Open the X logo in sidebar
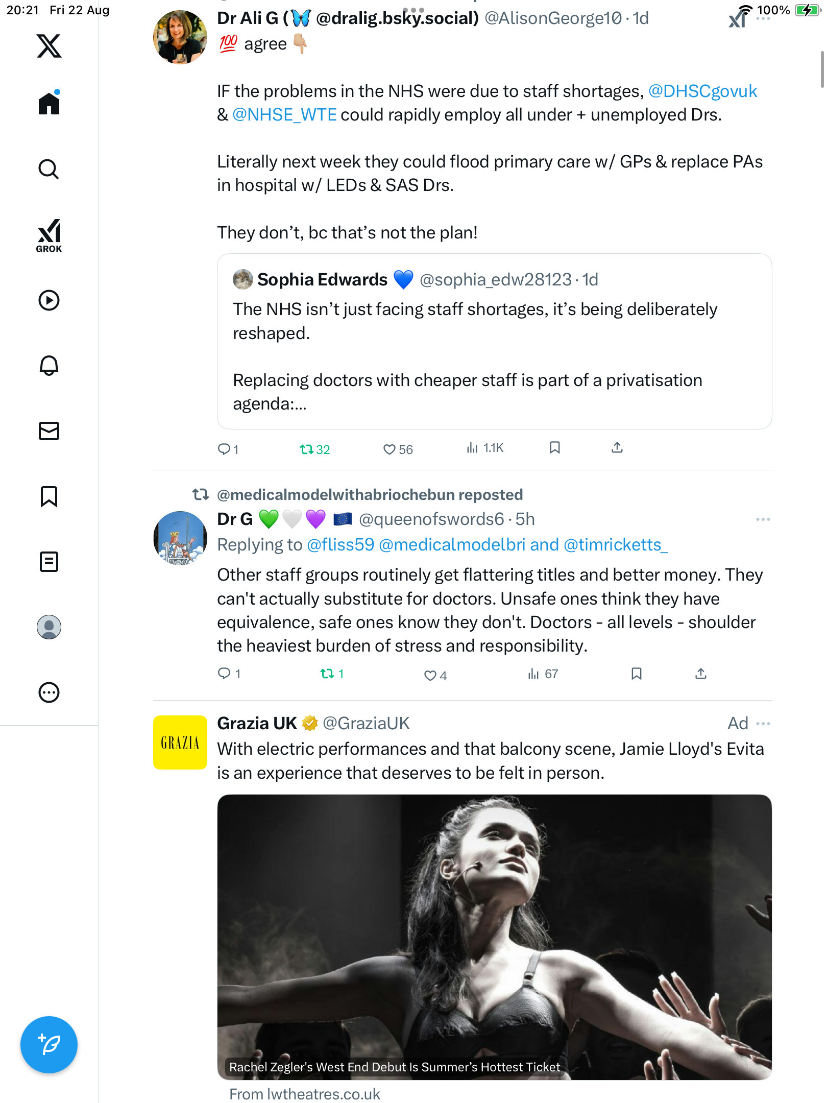Image resolution: width=827 pixels, height=1103 pixels. pos(49,46)
